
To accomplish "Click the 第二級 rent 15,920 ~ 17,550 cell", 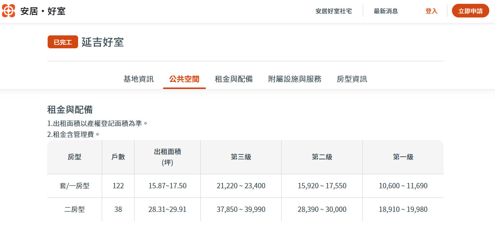I will click(322, 186).
